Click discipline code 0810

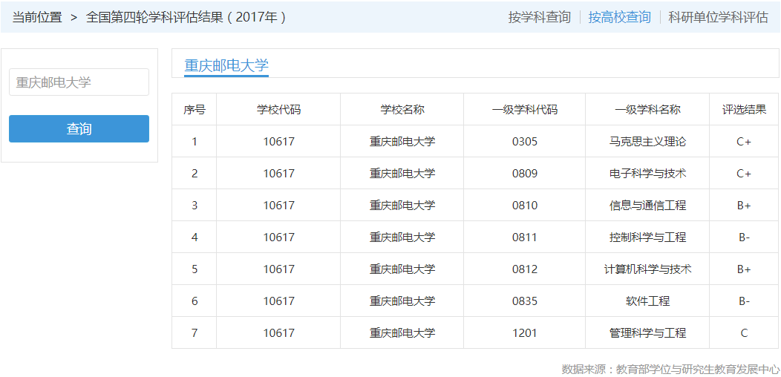click(524, 205)
